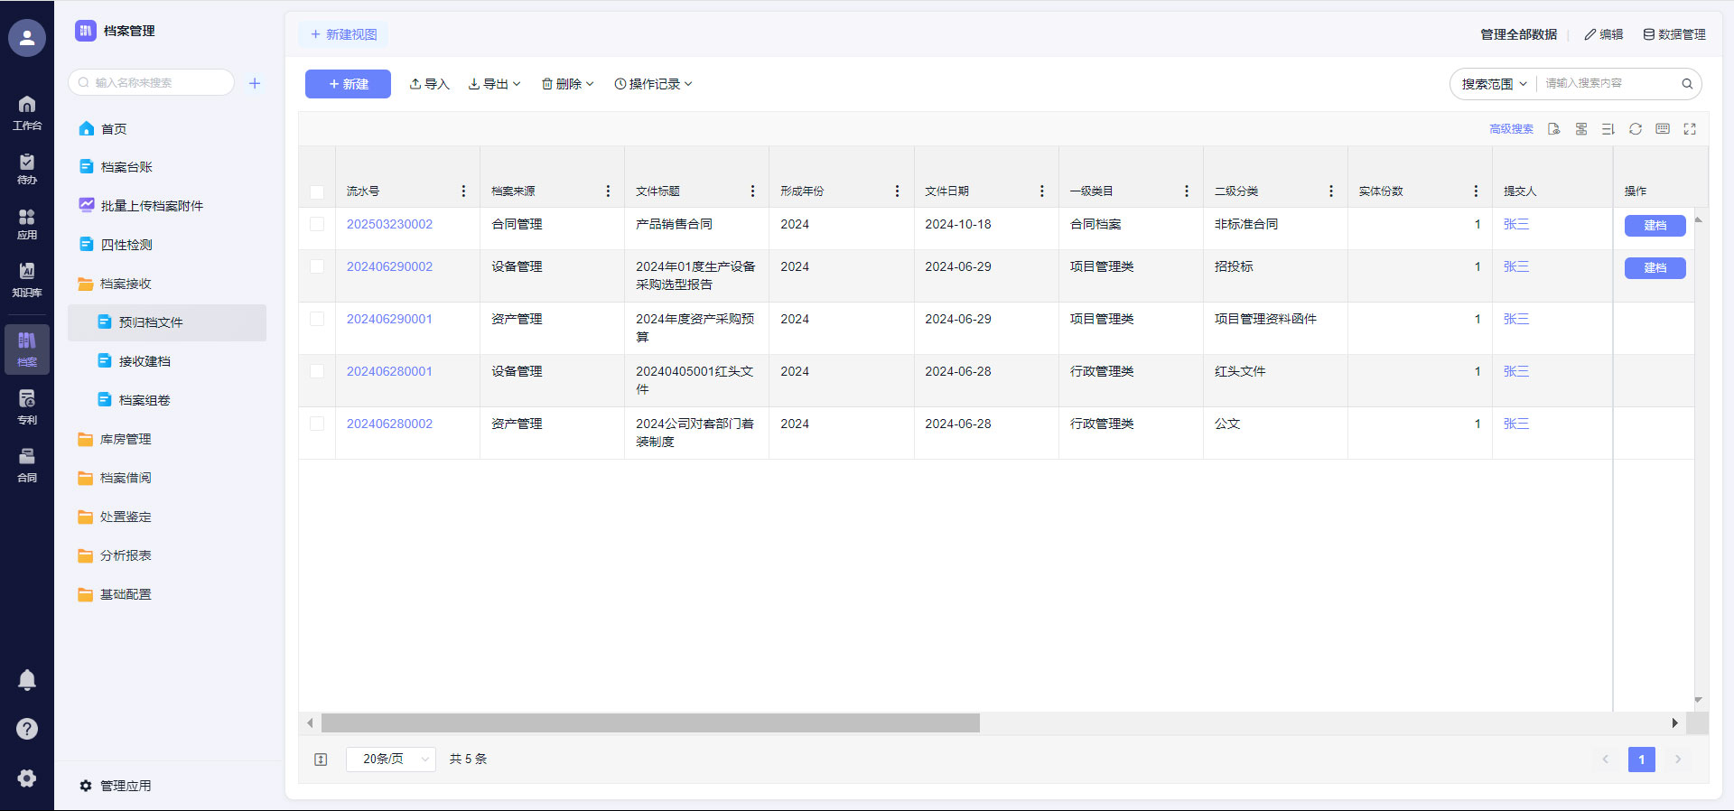The width and height of the screenshot is (1734, 811).
Task: Select checkbox for row 202406280001
Action: [317, 371]
